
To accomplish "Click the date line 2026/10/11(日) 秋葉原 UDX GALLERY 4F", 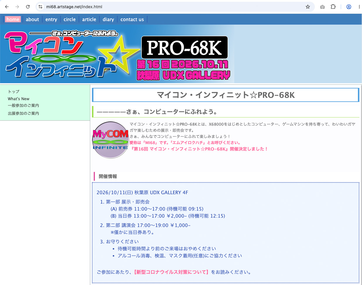I will pyautogui.click(x=142, y=192).
